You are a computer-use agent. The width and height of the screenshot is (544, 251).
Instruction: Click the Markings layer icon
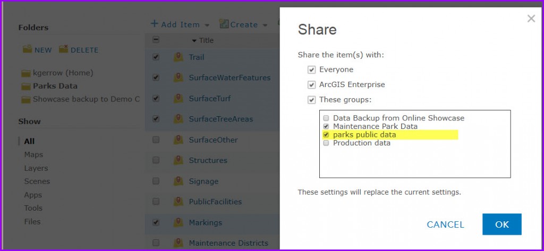pos(178,223)
